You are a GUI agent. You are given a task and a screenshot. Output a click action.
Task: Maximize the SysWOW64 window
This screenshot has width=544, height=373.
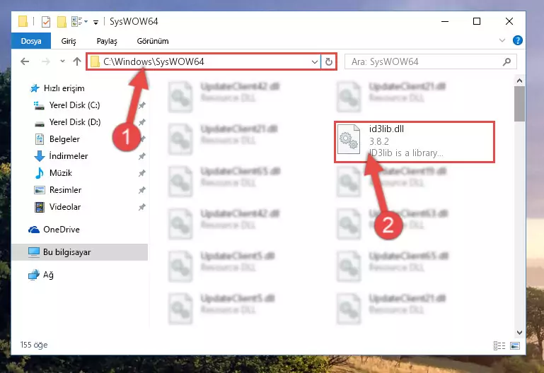pyautogui.click(x=477, y=21)
